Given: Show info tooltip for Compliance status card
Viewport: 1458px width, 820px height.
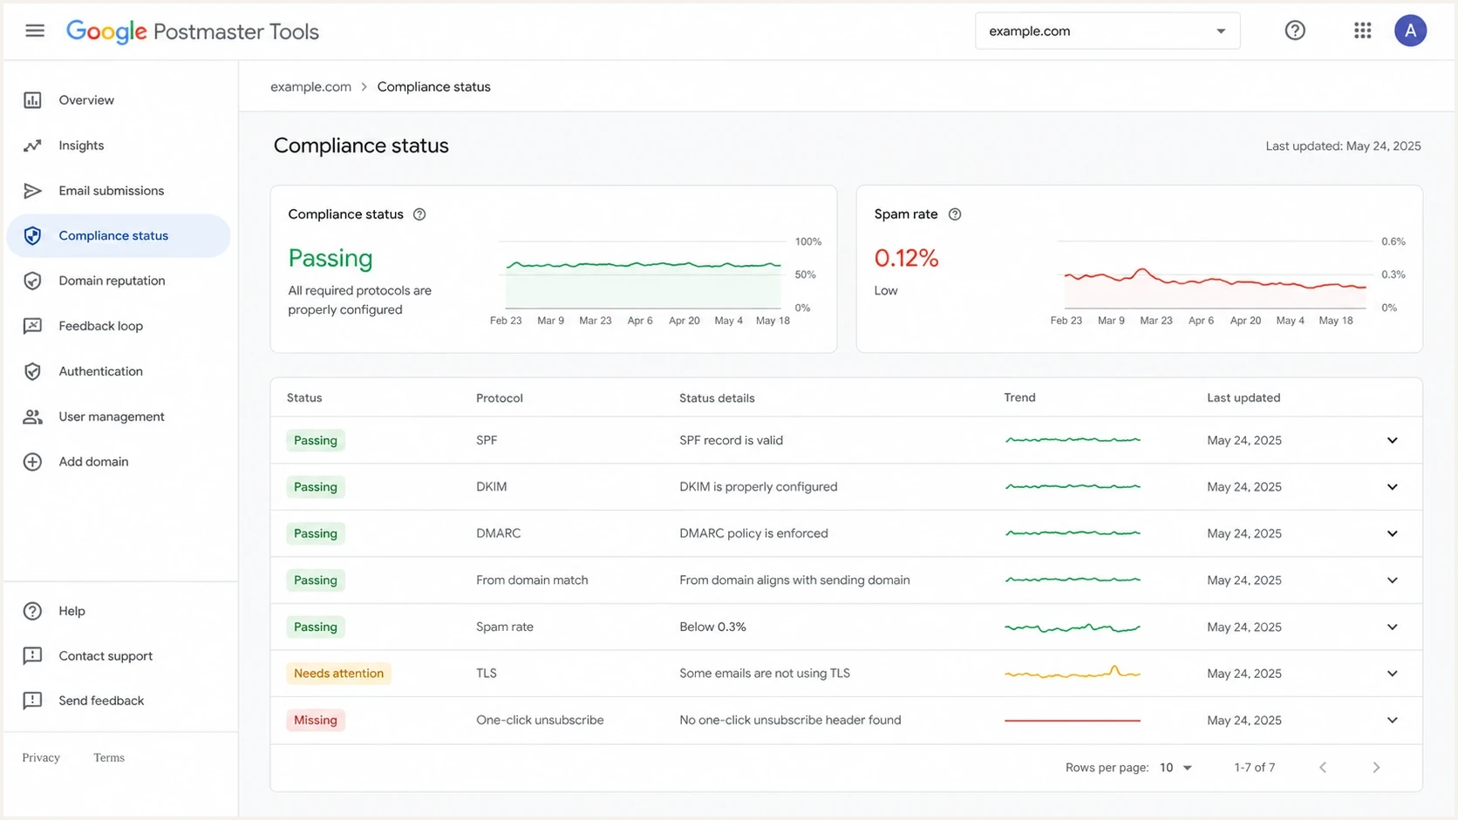Looking at the screenshot, I should coord(419,214).
